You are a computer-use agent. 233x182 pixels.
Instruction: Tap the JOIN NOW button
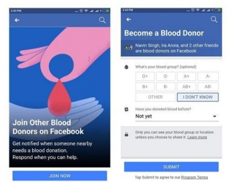tap(60, 176)
